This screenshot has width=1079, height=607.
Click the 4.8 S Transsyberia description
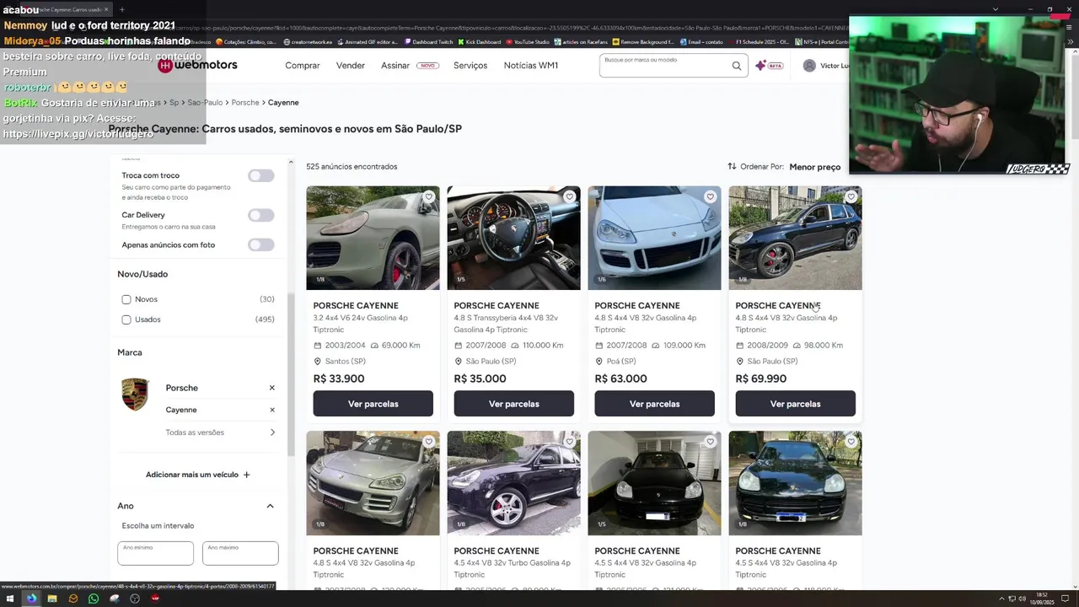pyautogui.click(x=506, y=324)
